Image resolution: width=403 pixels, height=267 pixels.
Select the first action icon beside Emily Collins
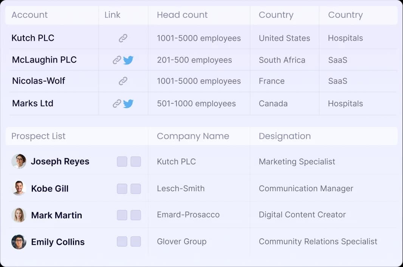pyautogui.click(x=122, y=242)
